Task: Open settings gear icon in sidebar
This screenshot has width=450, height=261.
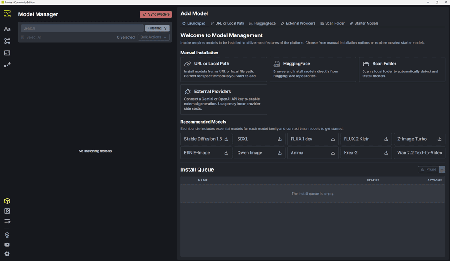Action: pyautogui.click(x=7, y=253)
